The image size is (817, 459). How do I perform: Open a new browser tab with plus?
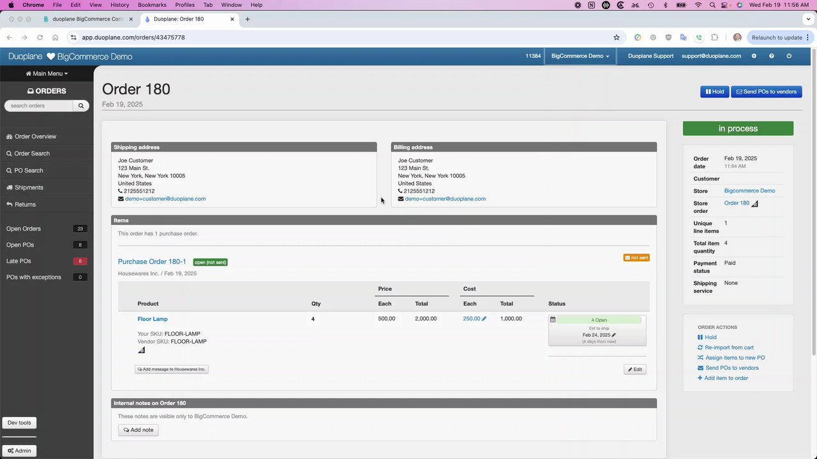pyautogui.click(x=248, y=19)
